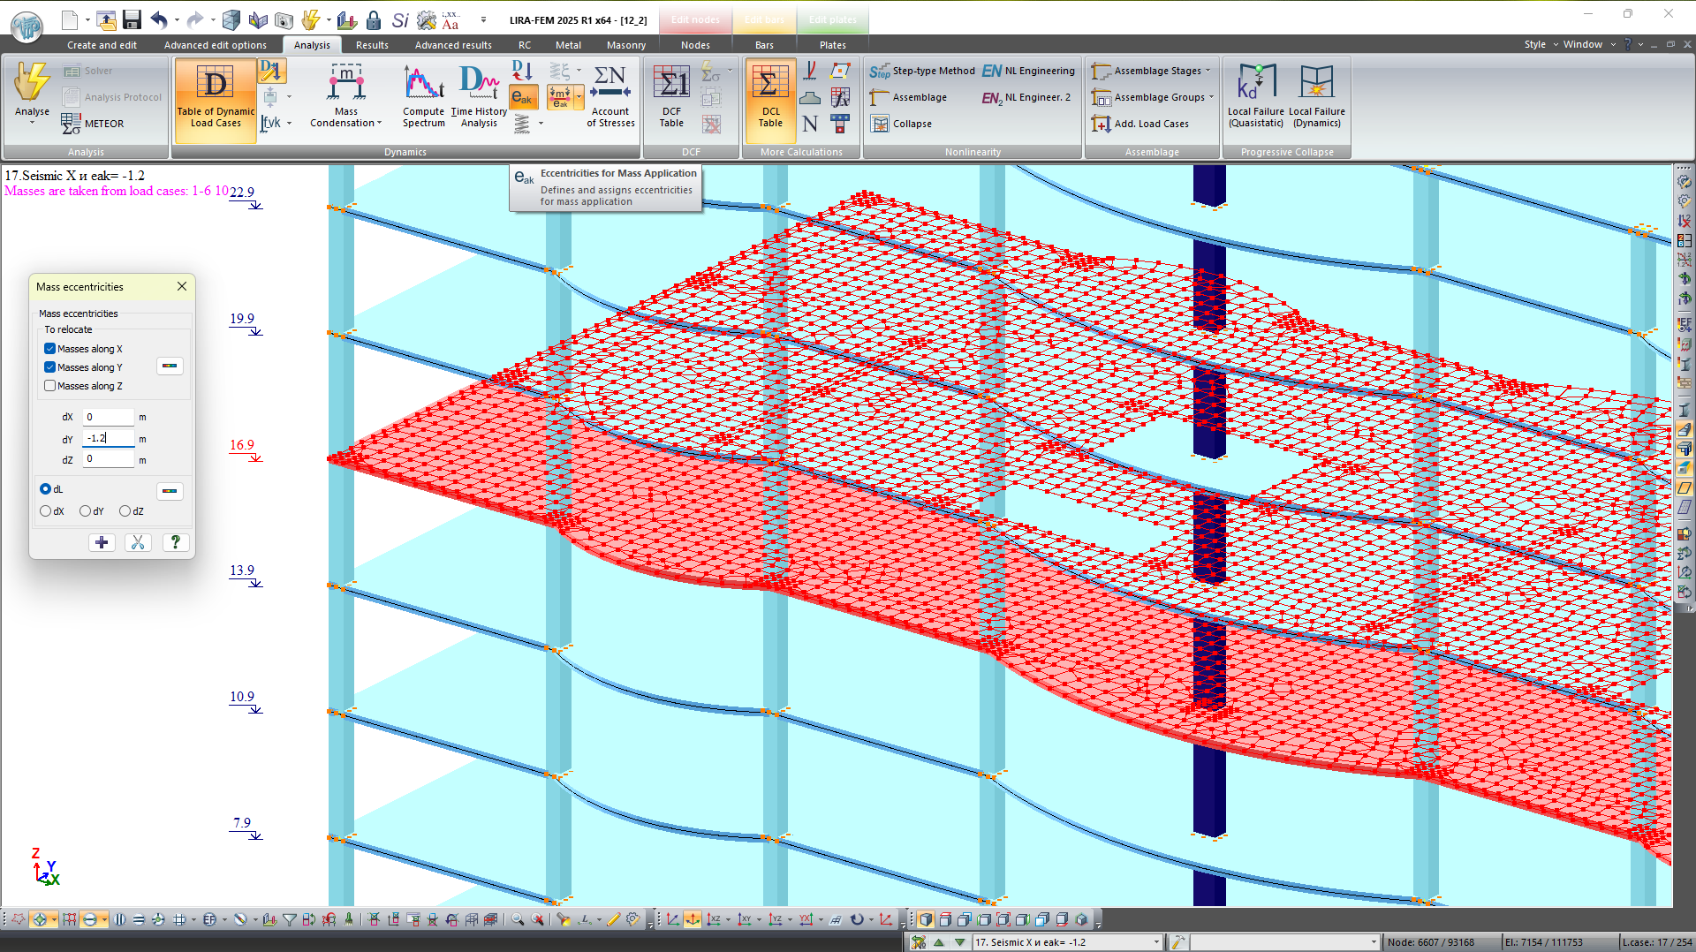This screenshot has height=952, width=1696.
Task: Click the Step-type Method button
Action: point(923,71)
